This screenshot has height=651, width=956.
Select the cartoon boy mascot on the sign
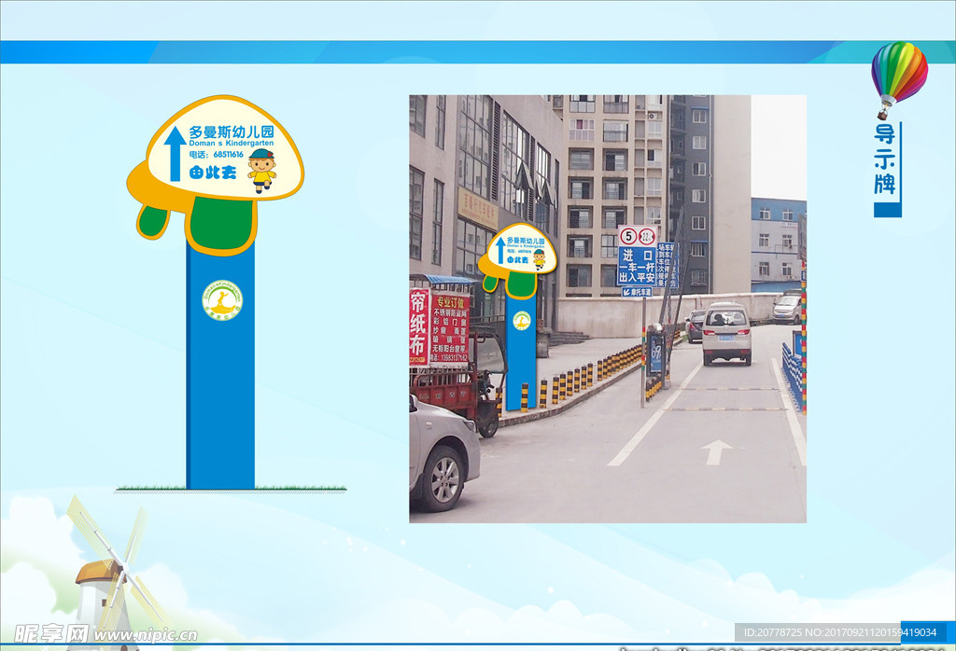261,170
